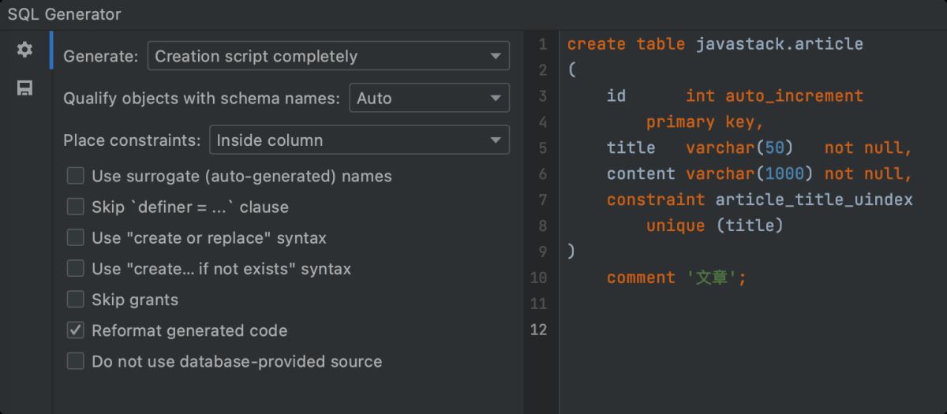Click line number 12 in the gutter

pos(538,330)
